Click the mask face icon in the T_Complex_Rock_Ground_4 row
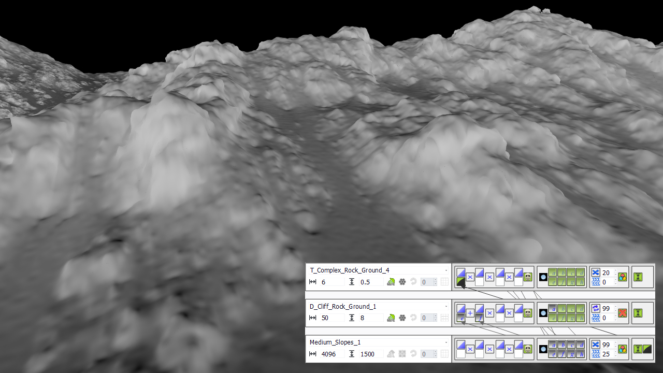 pyautogui.click(x=528, y=277)
